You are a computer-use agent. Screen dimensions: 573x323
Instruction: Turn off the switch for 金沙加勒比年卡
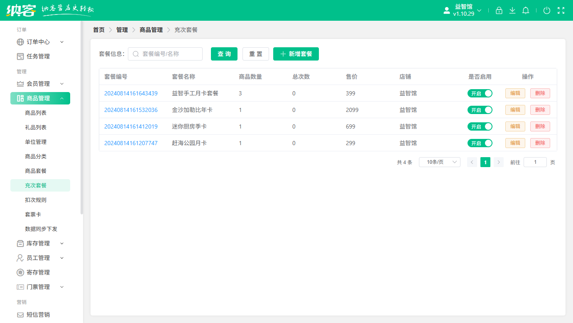tap(480, 110)
